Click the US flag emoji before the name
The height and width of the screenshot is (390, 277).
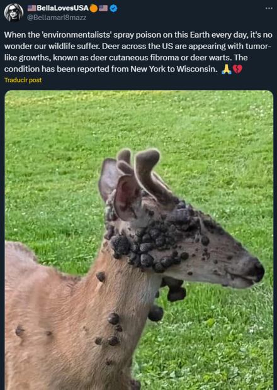[32, 8]
